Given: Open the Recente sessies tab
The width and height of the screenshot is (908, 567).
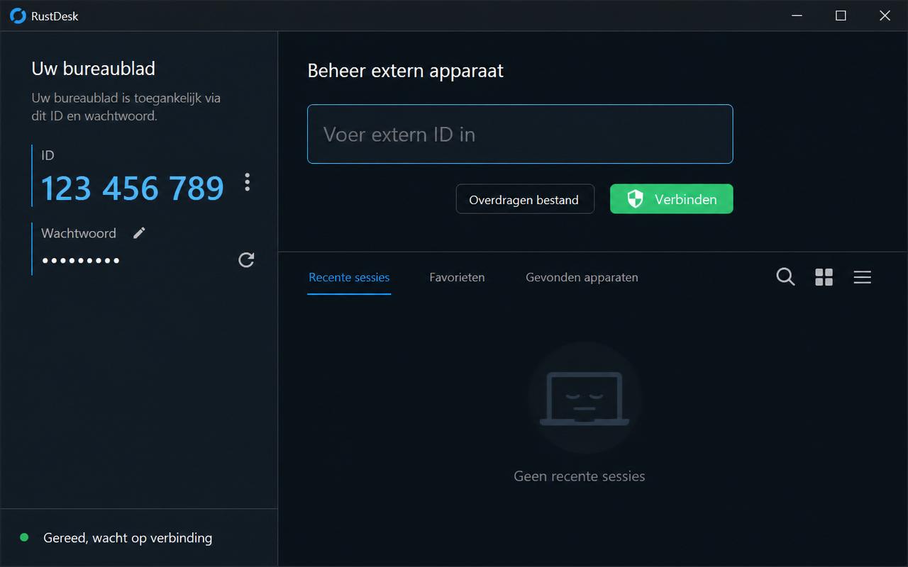Looking at the screenshot, I should [349, 277].
